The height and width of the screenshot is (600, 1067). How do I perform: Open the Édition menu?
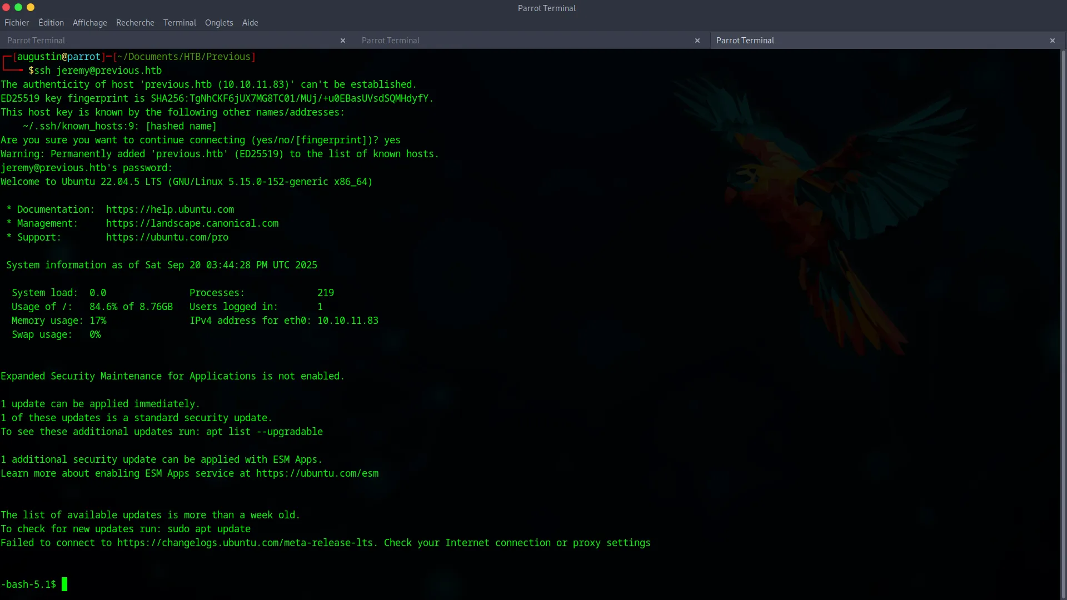point(51,23)
